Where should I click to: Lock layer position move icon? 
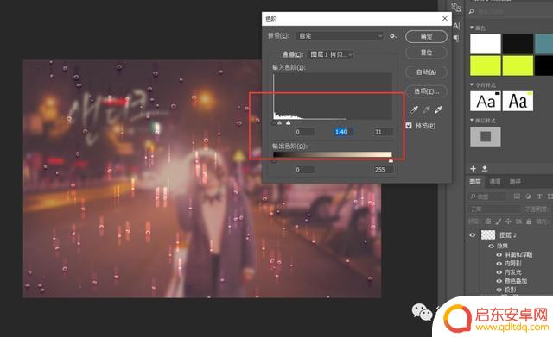pos(508,222)
